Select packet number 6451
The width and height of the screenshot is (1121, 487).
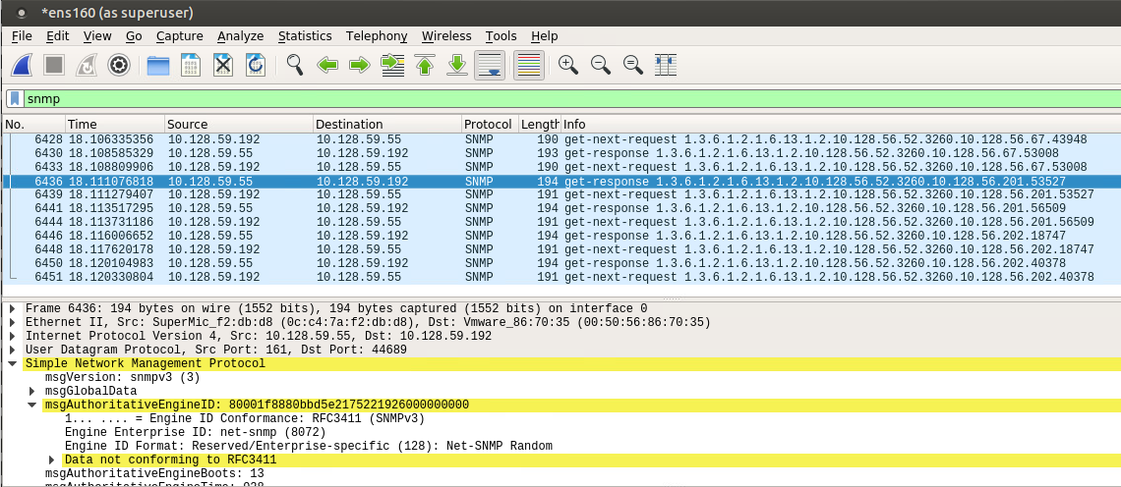pos(560,276)
